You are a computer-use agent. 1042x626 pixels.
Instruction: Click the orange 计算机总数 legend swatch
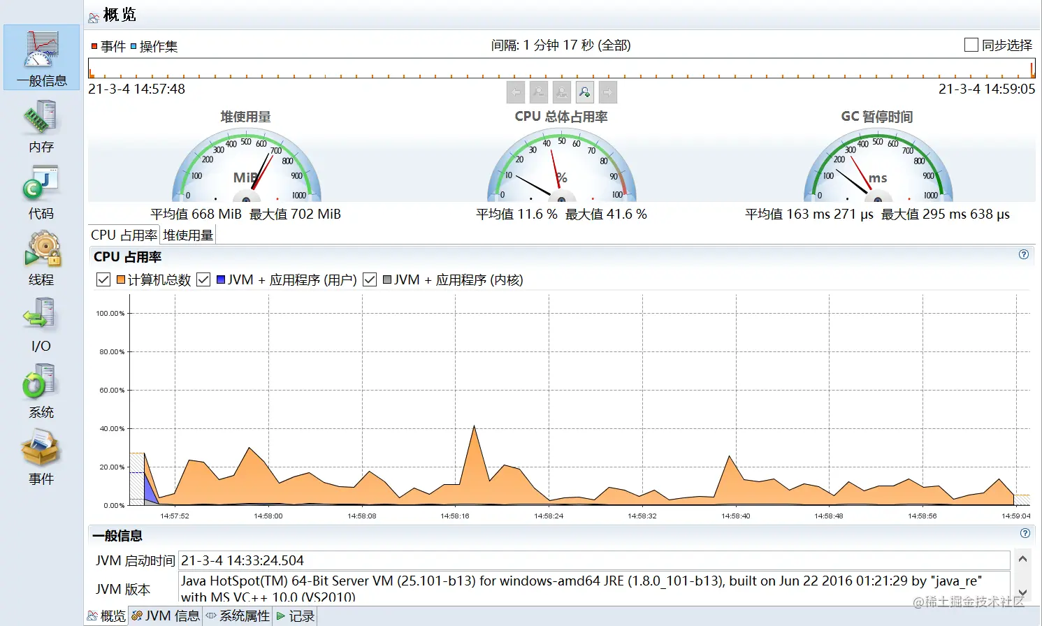click(x=121, y=279)
